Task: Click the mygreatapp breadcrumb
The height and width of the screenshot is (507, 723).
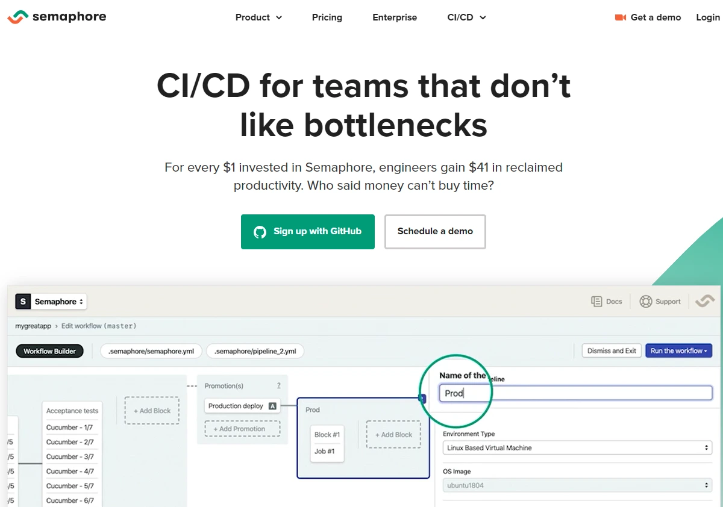Action: [33, 326]
